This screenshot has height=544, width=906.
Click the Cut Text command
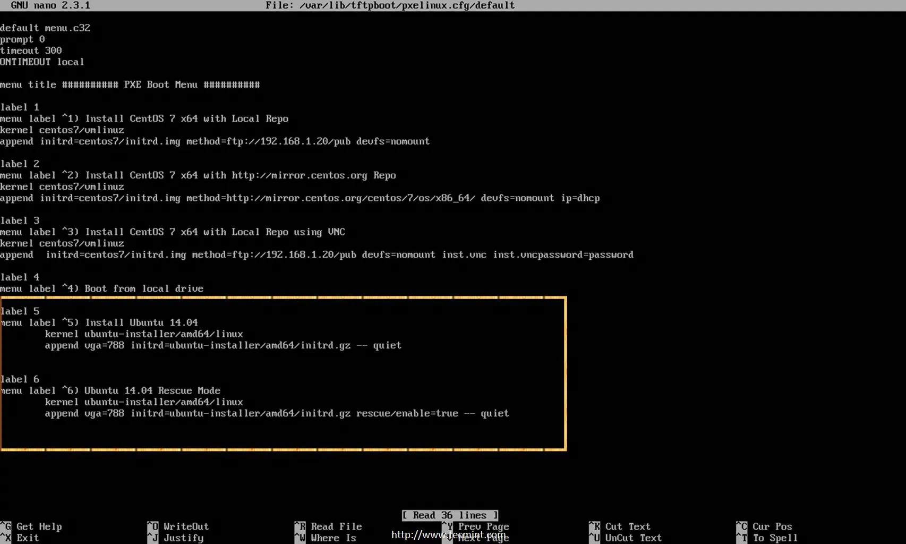(628, 526)
